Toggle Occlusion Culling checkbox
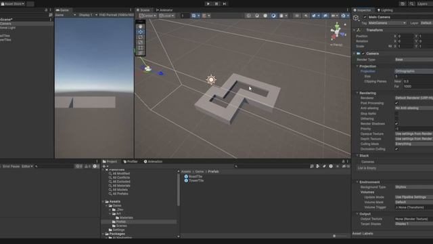 (x=396, y=149)
